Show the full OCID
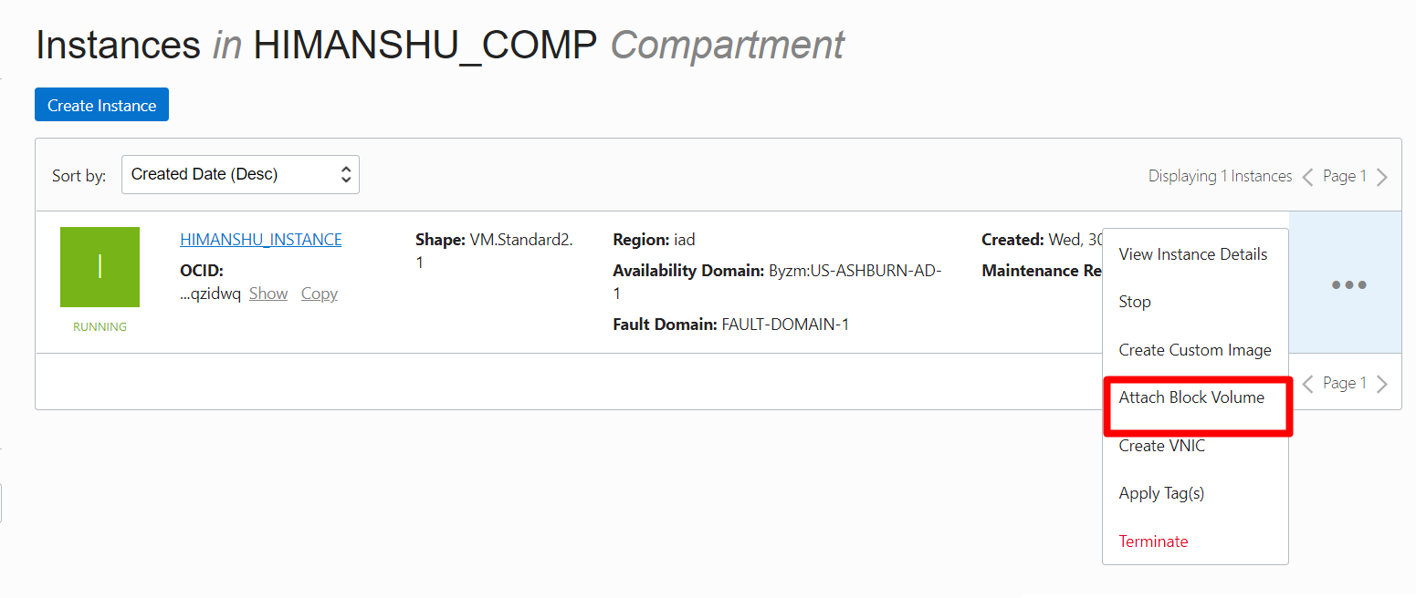 [268, 294]
